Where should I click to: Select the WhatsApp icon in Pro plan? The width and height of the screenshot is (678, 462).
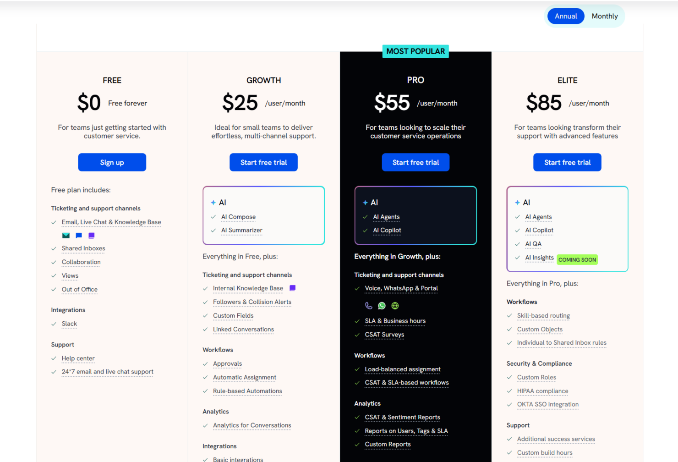pos(382,306)
